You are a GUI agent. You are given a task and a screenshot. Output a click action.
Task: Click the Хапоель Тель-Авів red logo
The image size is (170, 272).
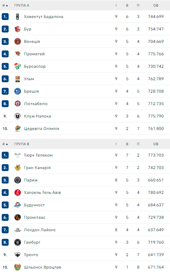click(18, 193)
